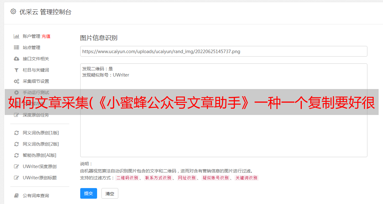
Task: Click the 网址识别 tag
Action: 187,178
